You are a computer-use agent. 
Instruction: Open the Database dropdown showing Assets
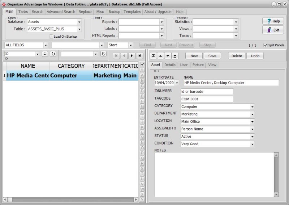[x=79, y=22]
